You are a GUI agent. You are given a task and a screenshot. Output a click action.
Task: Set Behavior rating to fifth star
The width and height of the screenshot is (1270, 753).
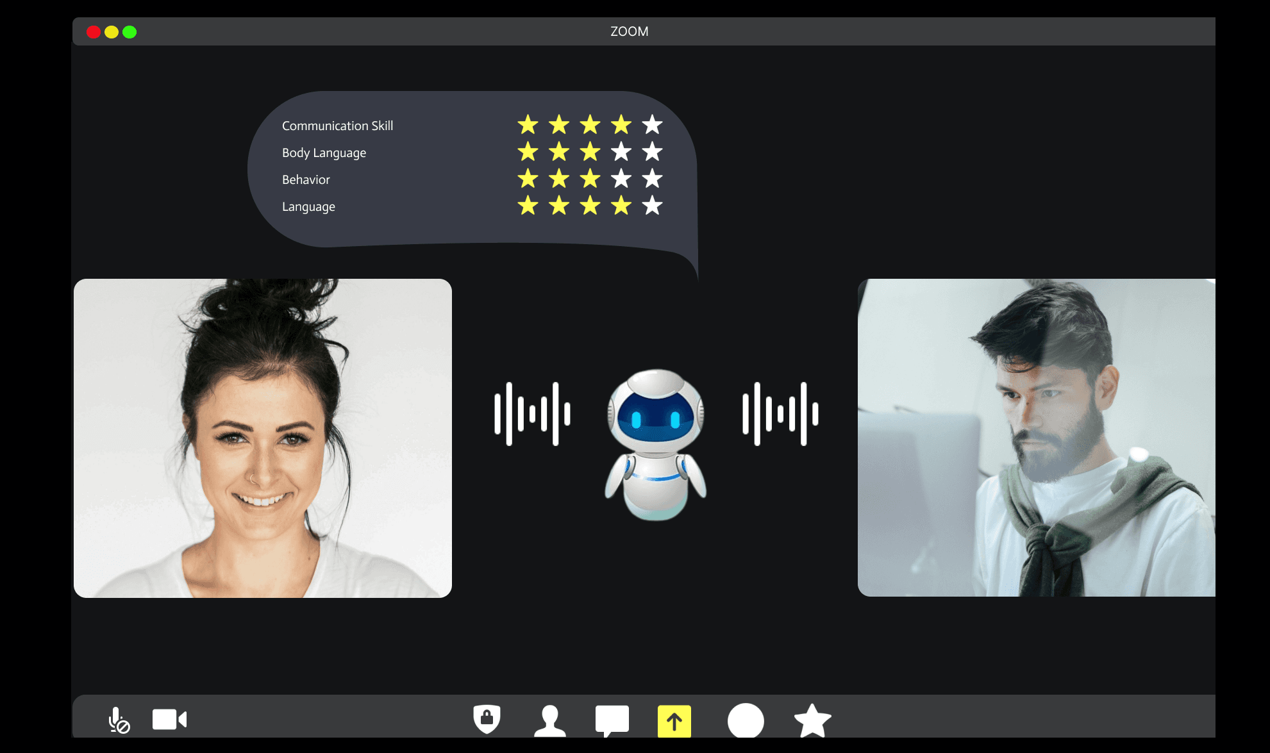(652, 179)
